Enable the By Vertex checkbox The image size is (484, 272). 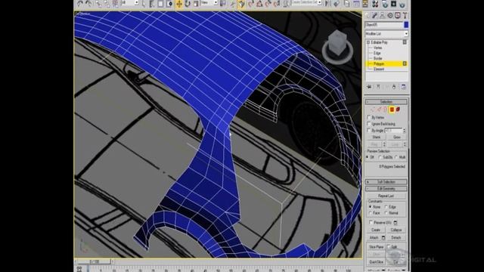click(x=369, y=118)
